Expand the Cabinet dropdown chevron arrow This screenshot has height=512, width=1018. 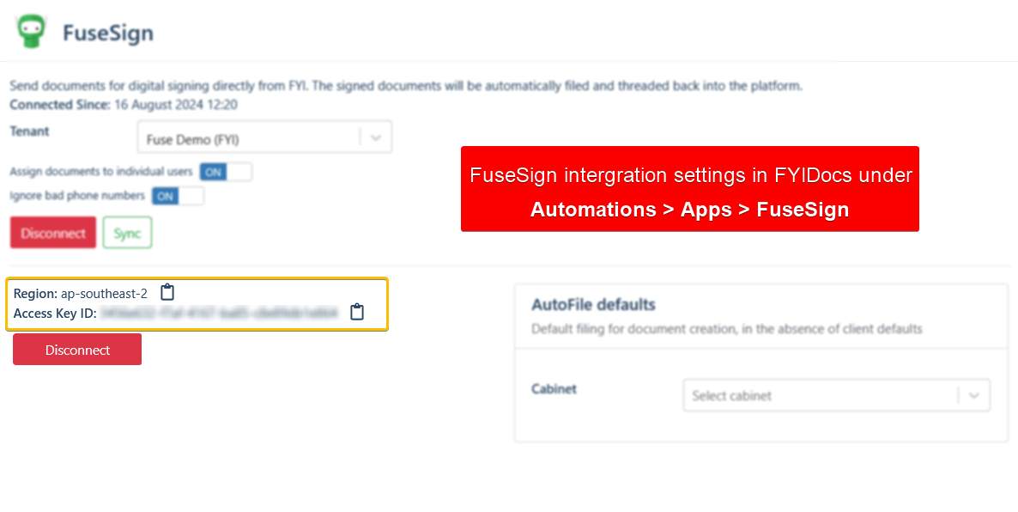[x=974, y=396]
